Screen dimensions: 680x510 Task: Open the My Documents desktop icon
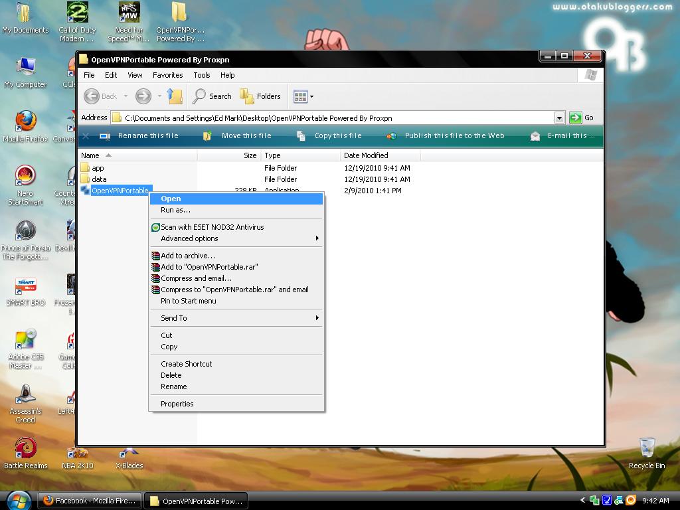coord(25,18)
